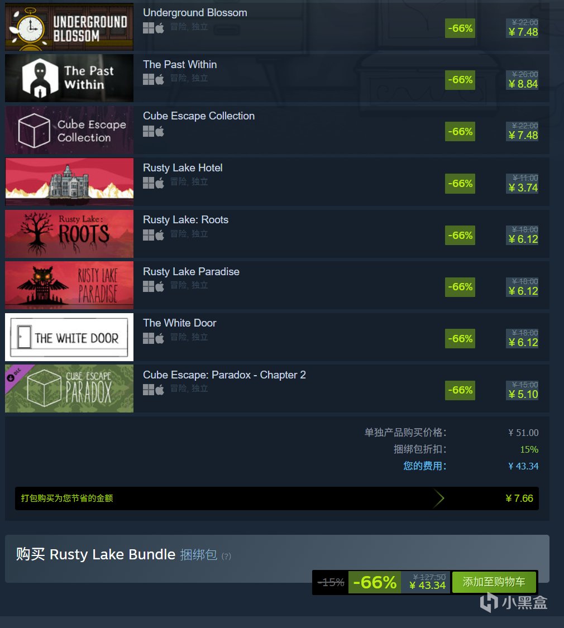
Task: Open Rusty Lake Hotel title link
Action: tap(183, 168)
